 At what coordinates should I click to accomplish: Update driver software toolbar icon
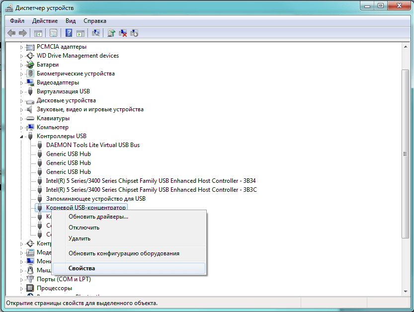point(111,33)
